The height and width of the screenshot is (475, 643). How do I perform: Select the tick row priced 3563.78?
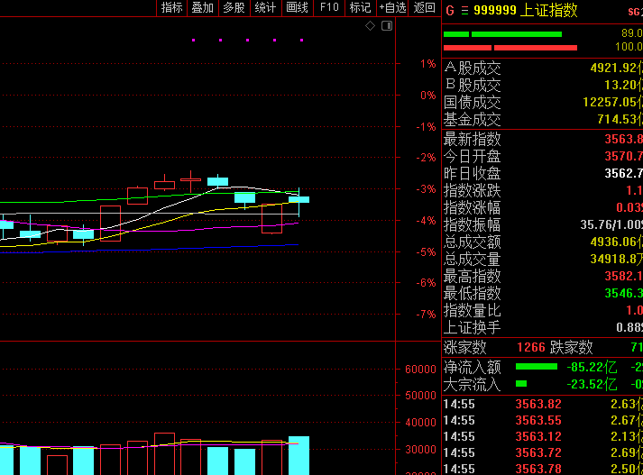pos(543,469)
